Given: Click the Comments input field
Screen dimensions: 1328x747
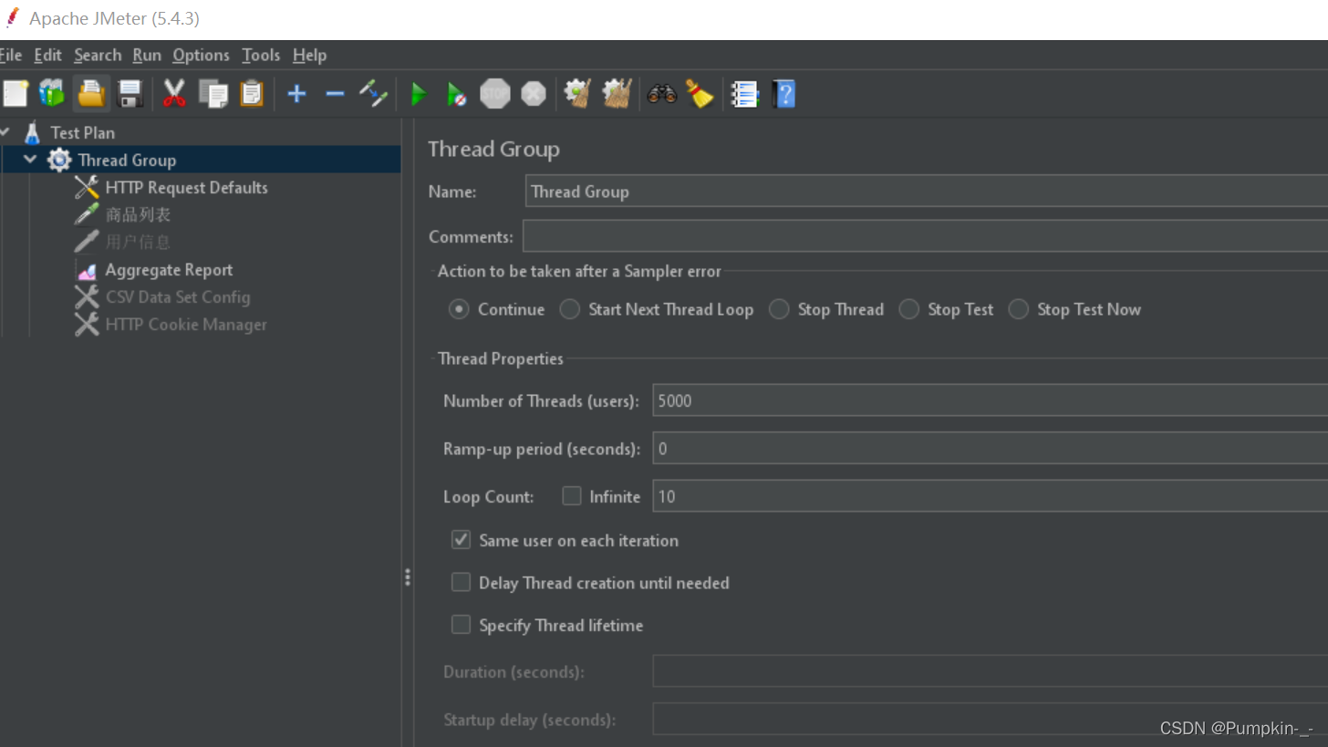Looking at the screenshot, I should coord(925,236).
